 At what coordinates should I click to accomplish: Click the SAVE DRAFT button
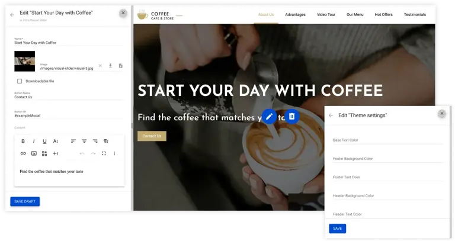(x=25, y=201)
